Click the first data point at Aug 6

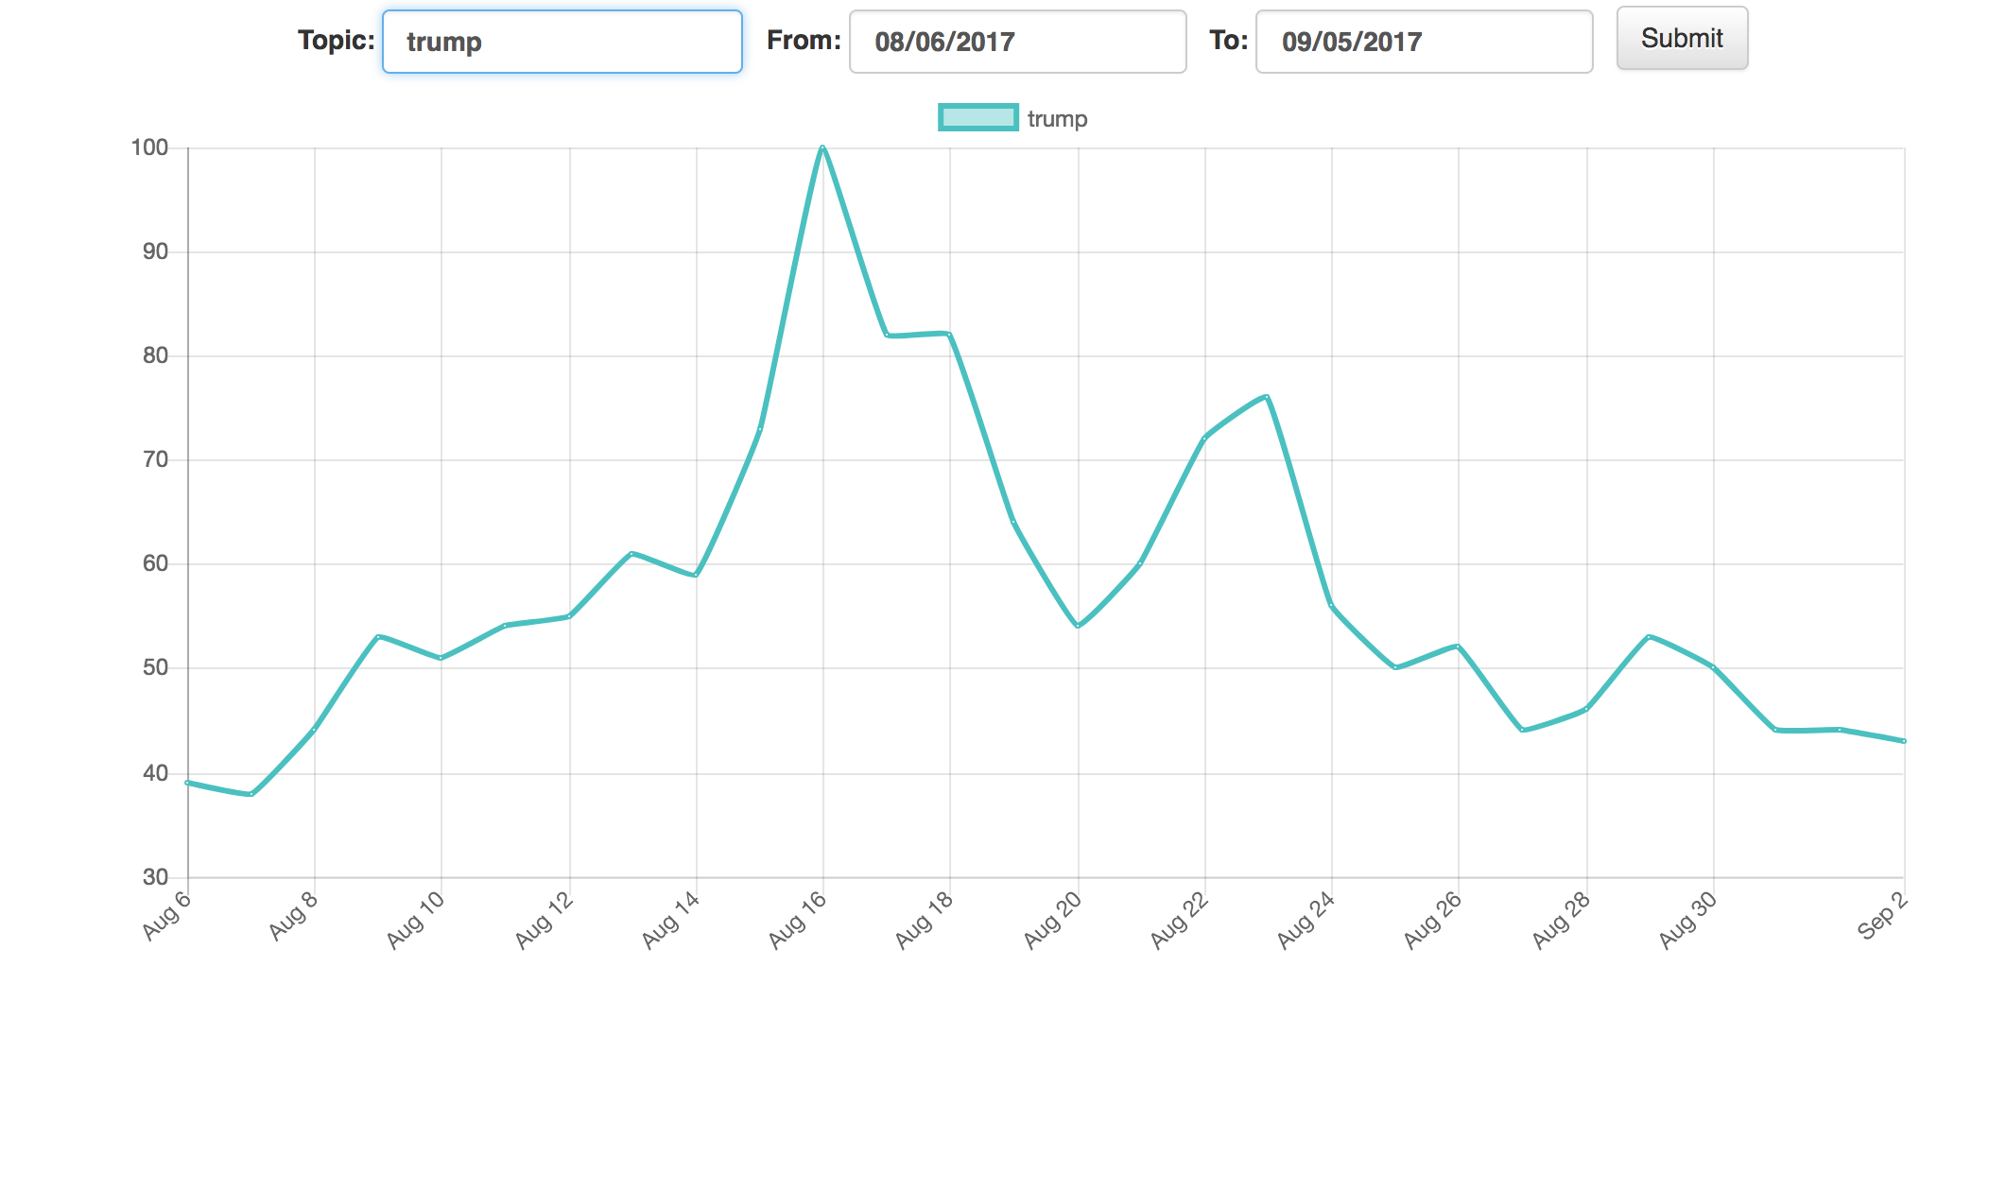coord(188,783)
